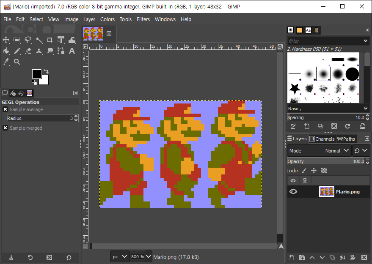Open the Layer menu

[89, 19]
